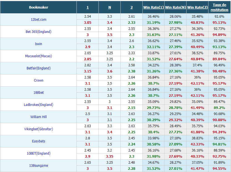Select 138sungame odds value 2.28
The image size is (231, 172).
131,168
